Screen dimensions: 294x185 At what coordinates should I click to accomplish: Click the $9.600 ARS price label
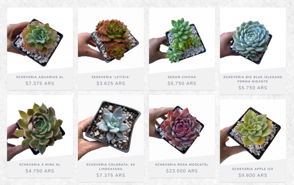pyautogui.click(x=253, y=175)
